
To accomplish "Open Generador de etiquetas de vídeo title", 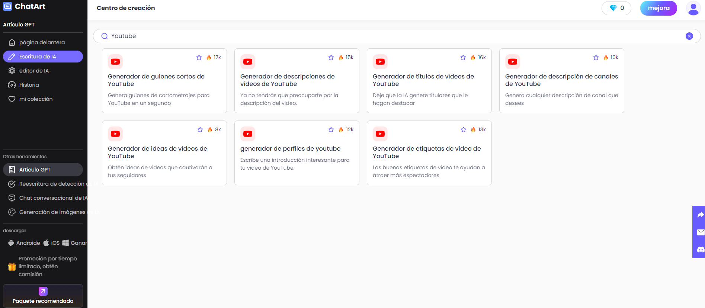I will click(427, 152).
